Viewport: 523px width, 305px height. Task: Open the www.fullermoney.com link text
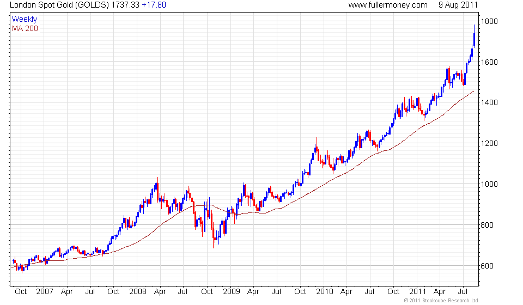click(388, 5)
